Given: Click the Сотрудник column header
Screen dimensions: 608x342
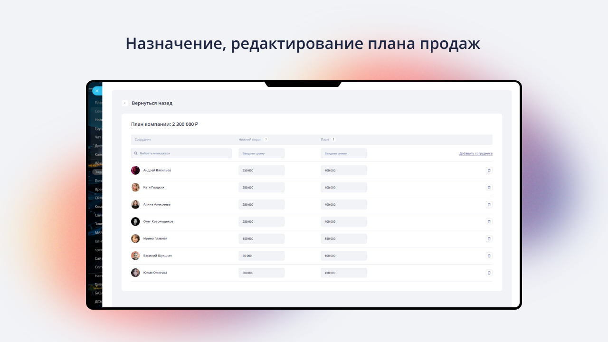Looking at the screenshot, I should 143,140.
